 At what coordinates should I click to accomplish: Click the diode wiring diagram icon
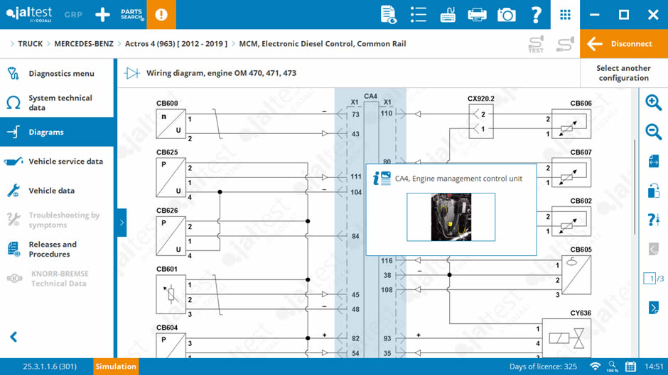click(132, 73)
